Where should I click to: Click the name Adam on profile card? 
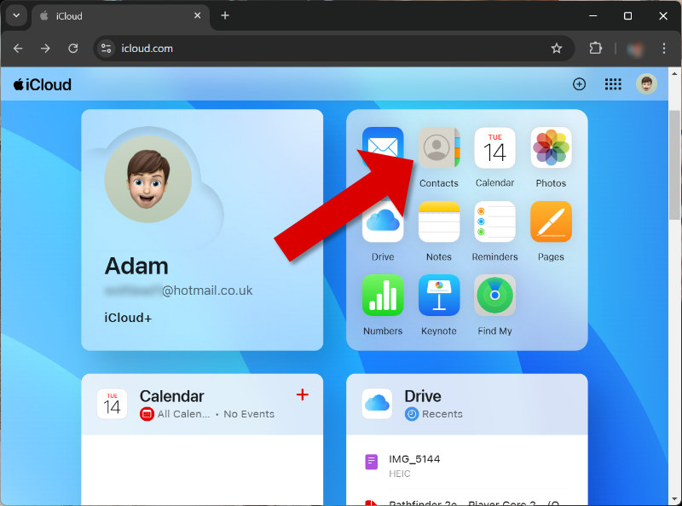[x=136, y=266]
